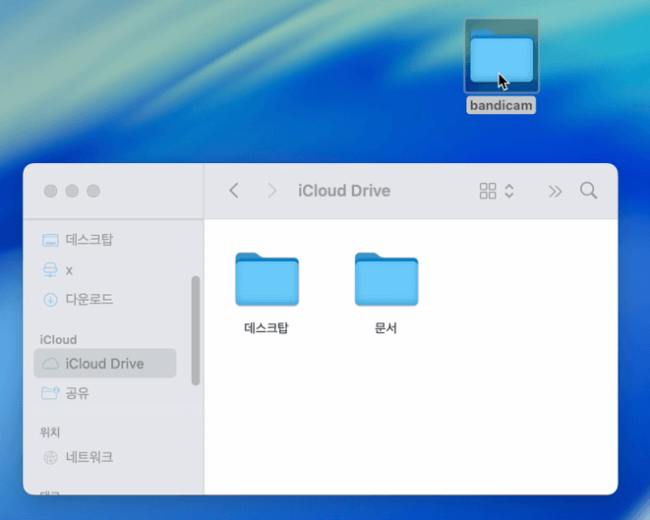Click the iCloud Drive window title
Image resolution: width=650 pixels, height=520 pixels.
tap(344, 191)
